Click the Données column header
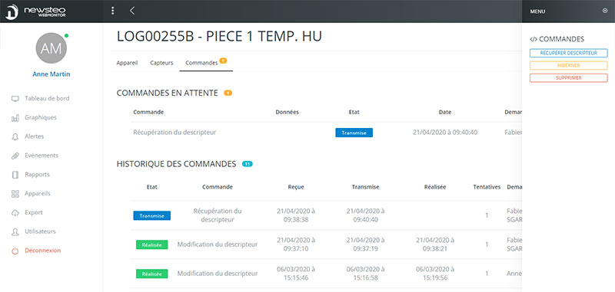Screen dimensions: 615x292 tap(287, 112)
